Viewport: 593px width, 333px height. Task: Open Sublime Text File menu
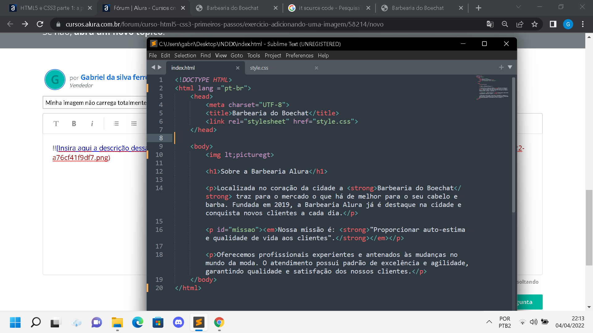click(153, 55)
